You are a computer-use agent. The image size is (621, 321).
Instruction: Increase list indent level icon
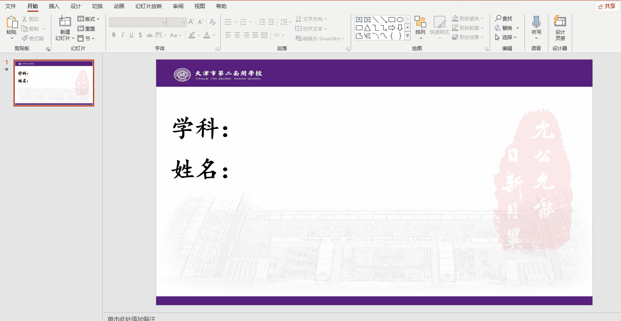coord(271,22)
